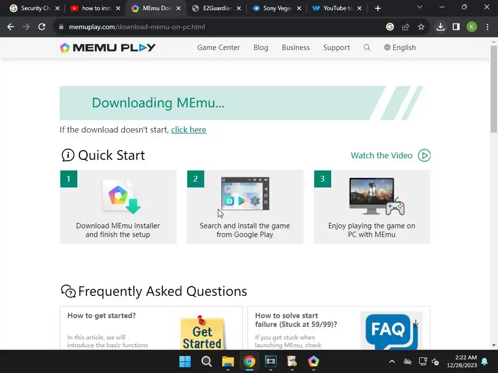Click the muted volume tray icon
Viewport: 498px width, 373px height.
tap(435, 361)
